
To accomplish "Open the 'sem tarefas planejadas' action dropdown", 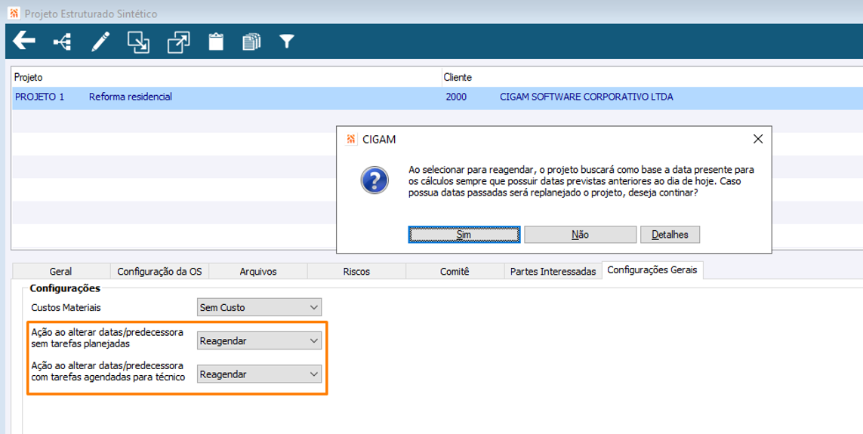I will [x=259, y=341].
